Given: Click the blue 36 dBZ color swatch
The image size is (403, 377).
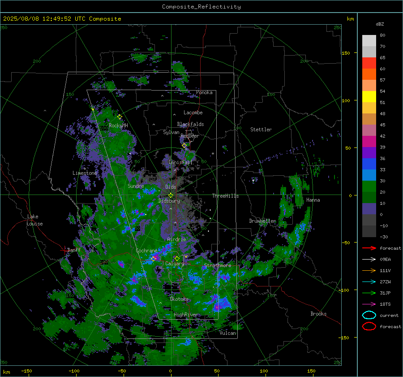Looking at the screenshot, I should point(369,164).
